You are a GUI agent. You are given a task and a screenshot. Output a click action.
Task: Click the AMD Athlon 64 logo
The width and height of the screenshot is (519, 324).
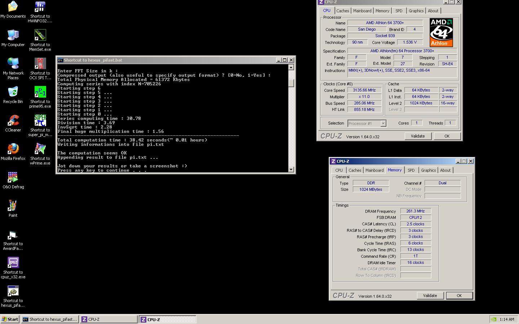[441, 33]
